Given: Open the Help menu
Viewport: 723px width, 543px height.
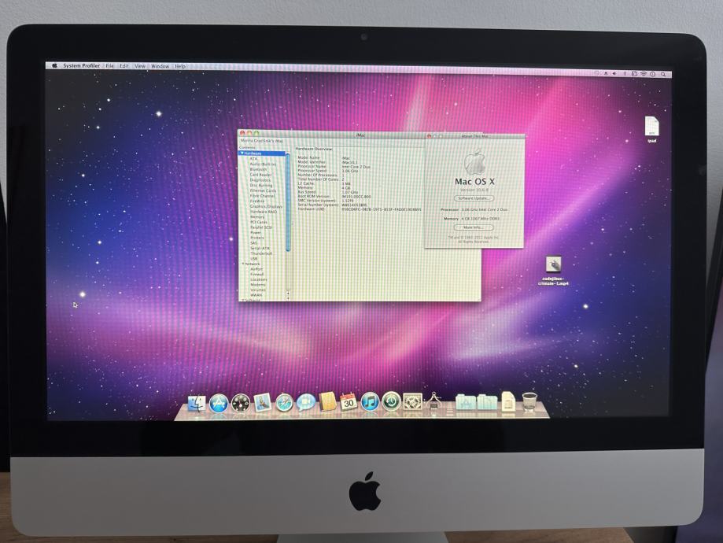Looking at the screenshot, I should 180,66.
